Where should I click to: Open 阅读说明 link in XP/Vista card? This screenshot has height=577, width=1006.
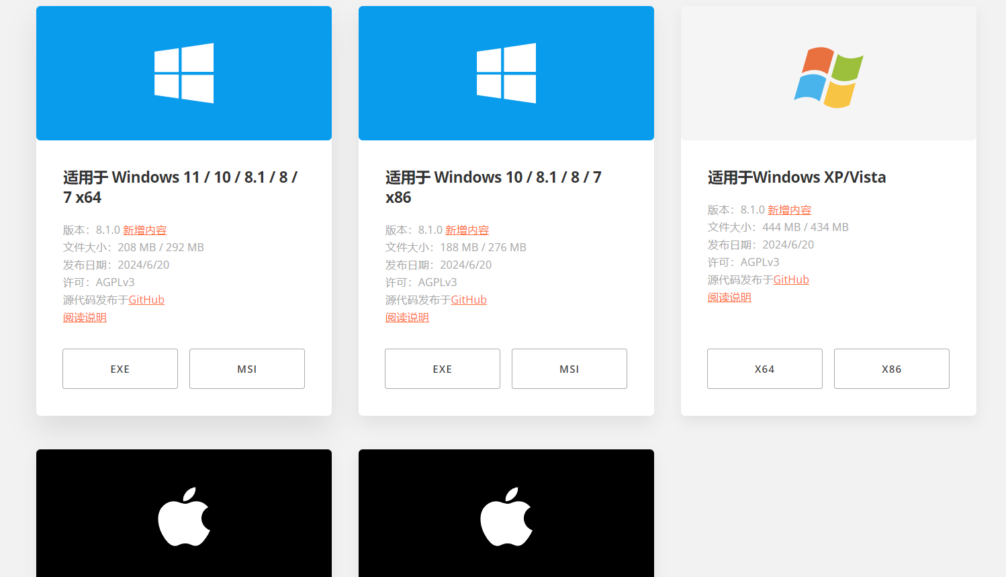point(729,298)
